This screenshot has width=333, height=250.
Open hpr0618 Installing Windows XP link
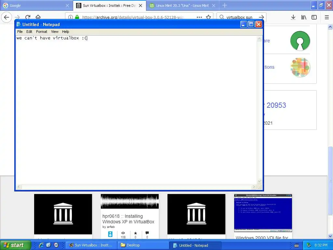point(128,219)
